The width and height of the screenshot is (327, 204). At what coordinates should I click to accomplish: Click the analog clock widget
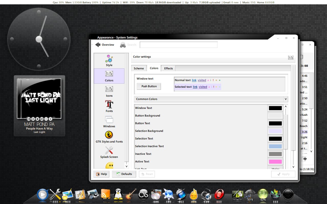39,39
